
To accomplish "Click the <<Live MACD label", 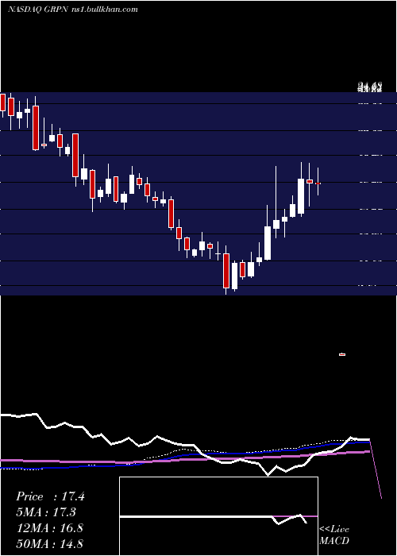I will tap(334, 535).
